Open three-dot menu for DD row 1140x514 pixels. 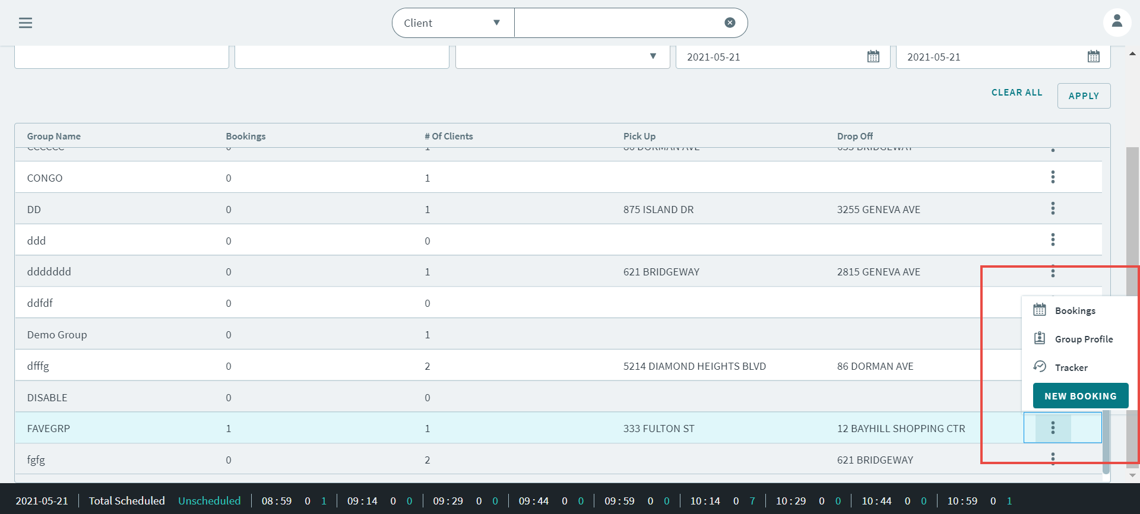(x=1053, y=208)
